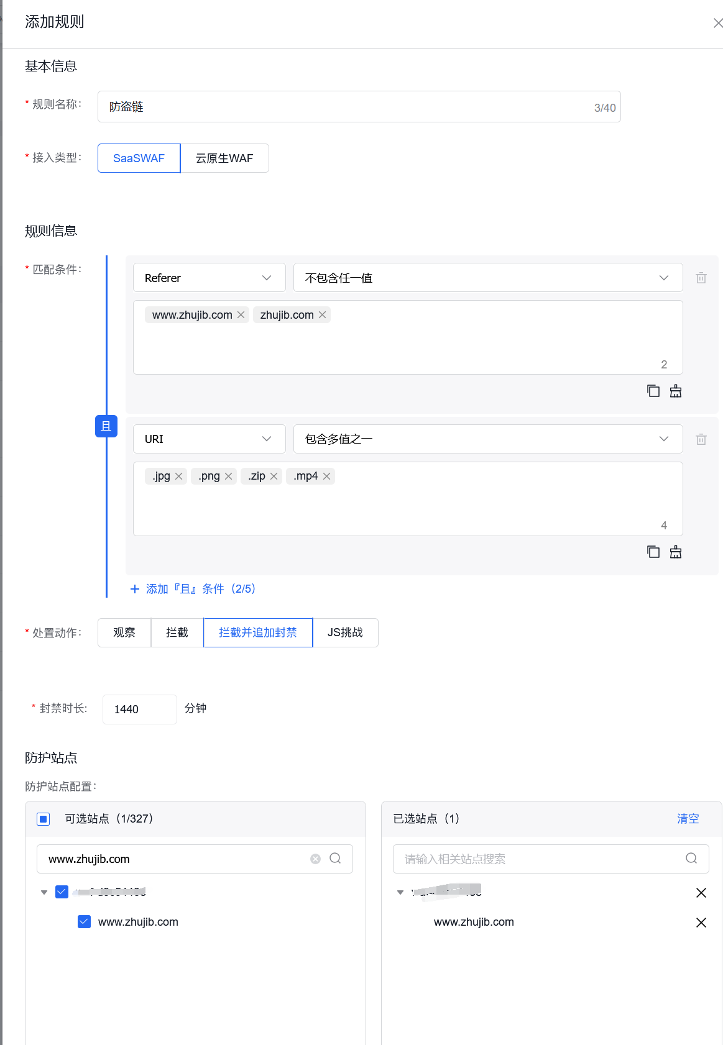Close the 添加规则 dialog
The height and width of the screenshot is (1045, 723).
point(717,23)
